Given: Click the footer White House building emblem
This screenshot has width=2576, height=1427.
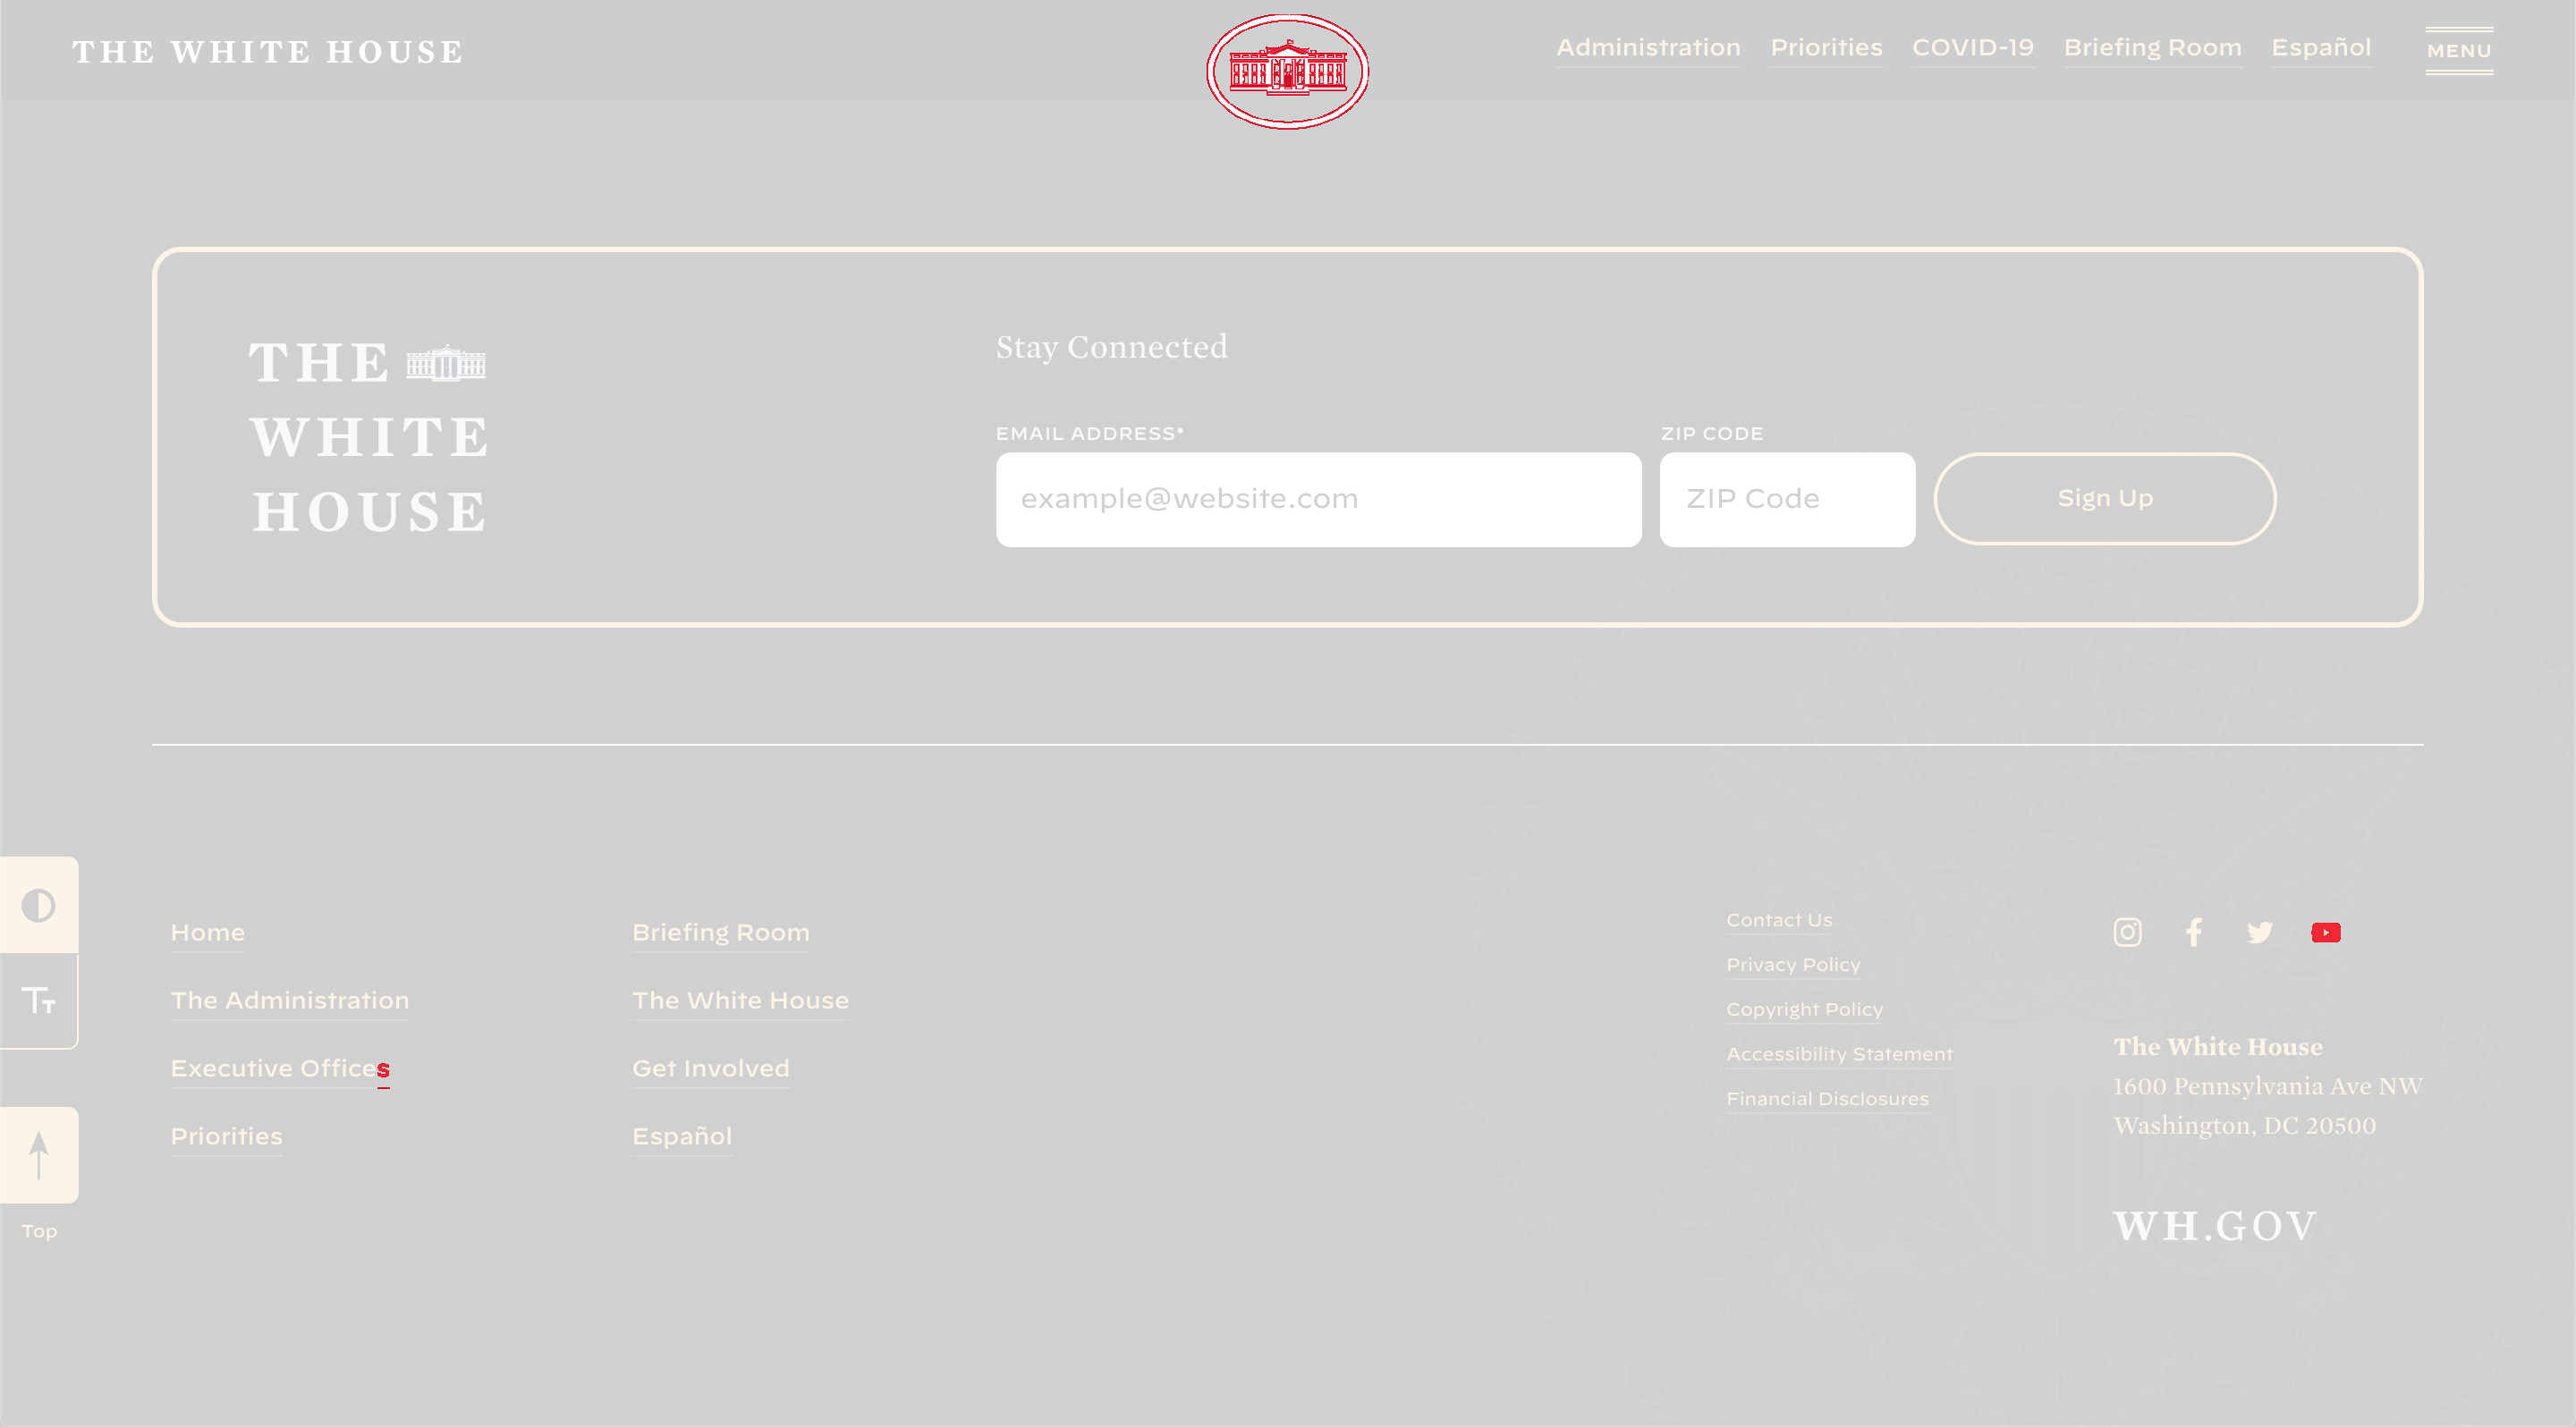Looking at the screenshot, I should [446, 363].
